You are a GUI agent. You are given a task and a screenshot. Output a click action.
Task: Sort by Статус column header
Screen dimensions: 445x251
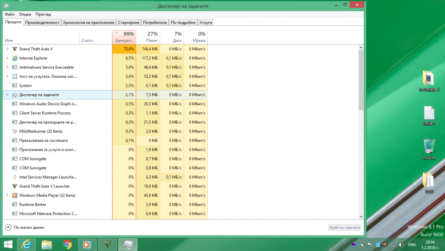[x=96, y=37]
